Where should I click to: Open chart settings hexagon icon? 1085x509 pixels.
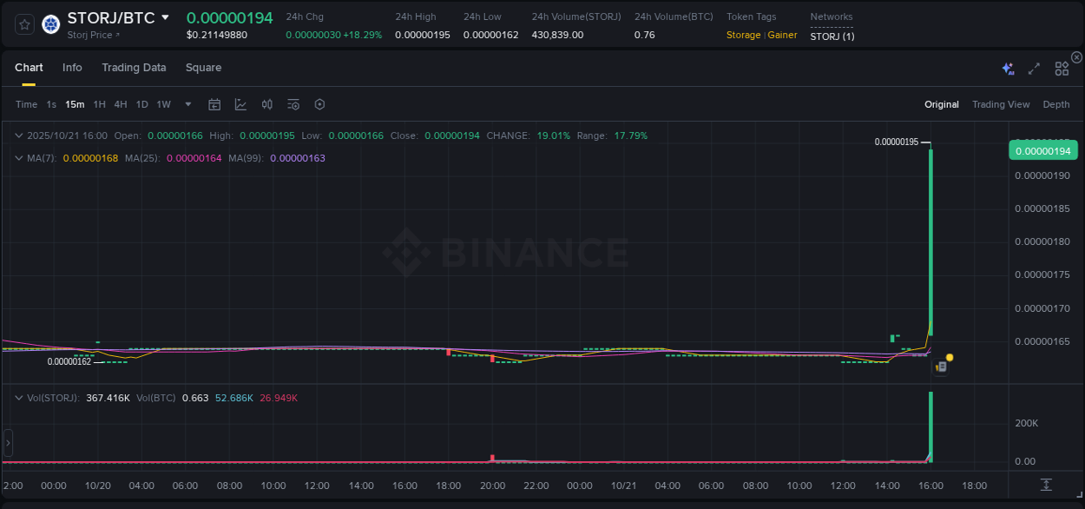pos(319,103)
